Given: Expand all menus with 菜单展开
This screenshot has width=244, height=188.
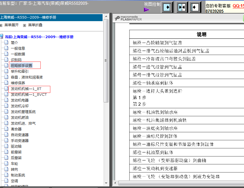Looking at the screenshot, I should coord(12,25).
